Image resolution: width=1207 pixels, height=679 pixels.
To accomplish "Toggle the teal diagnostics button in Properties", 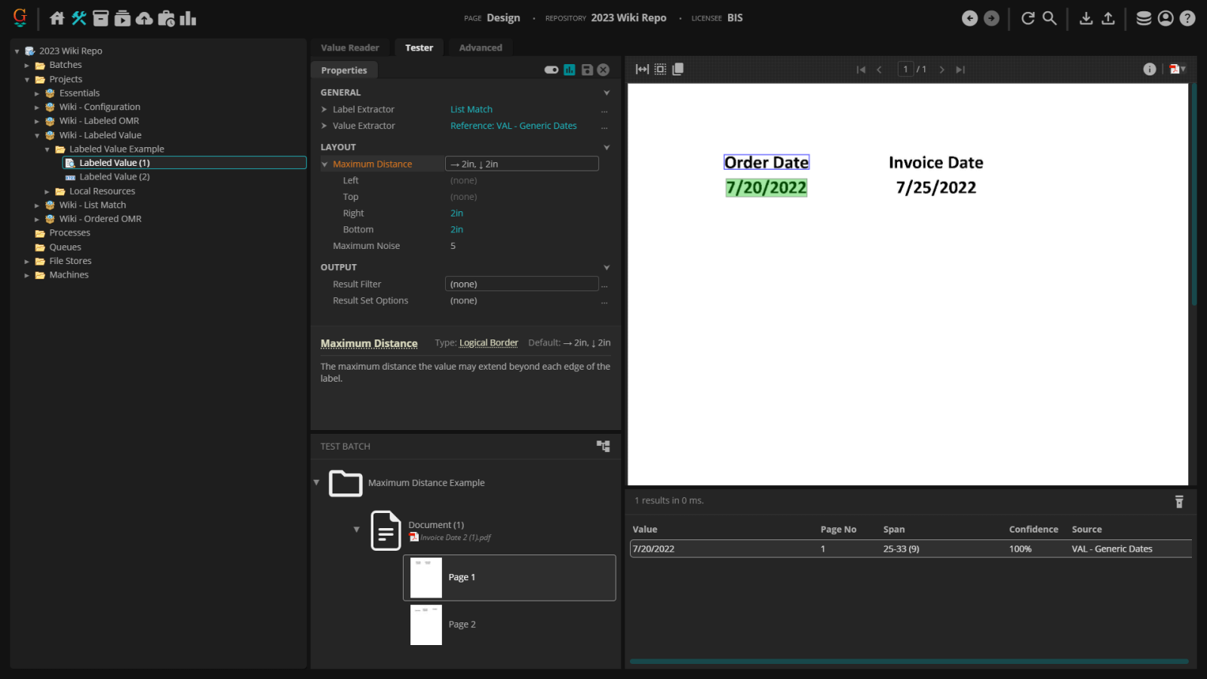I will [x=570, y=70].
